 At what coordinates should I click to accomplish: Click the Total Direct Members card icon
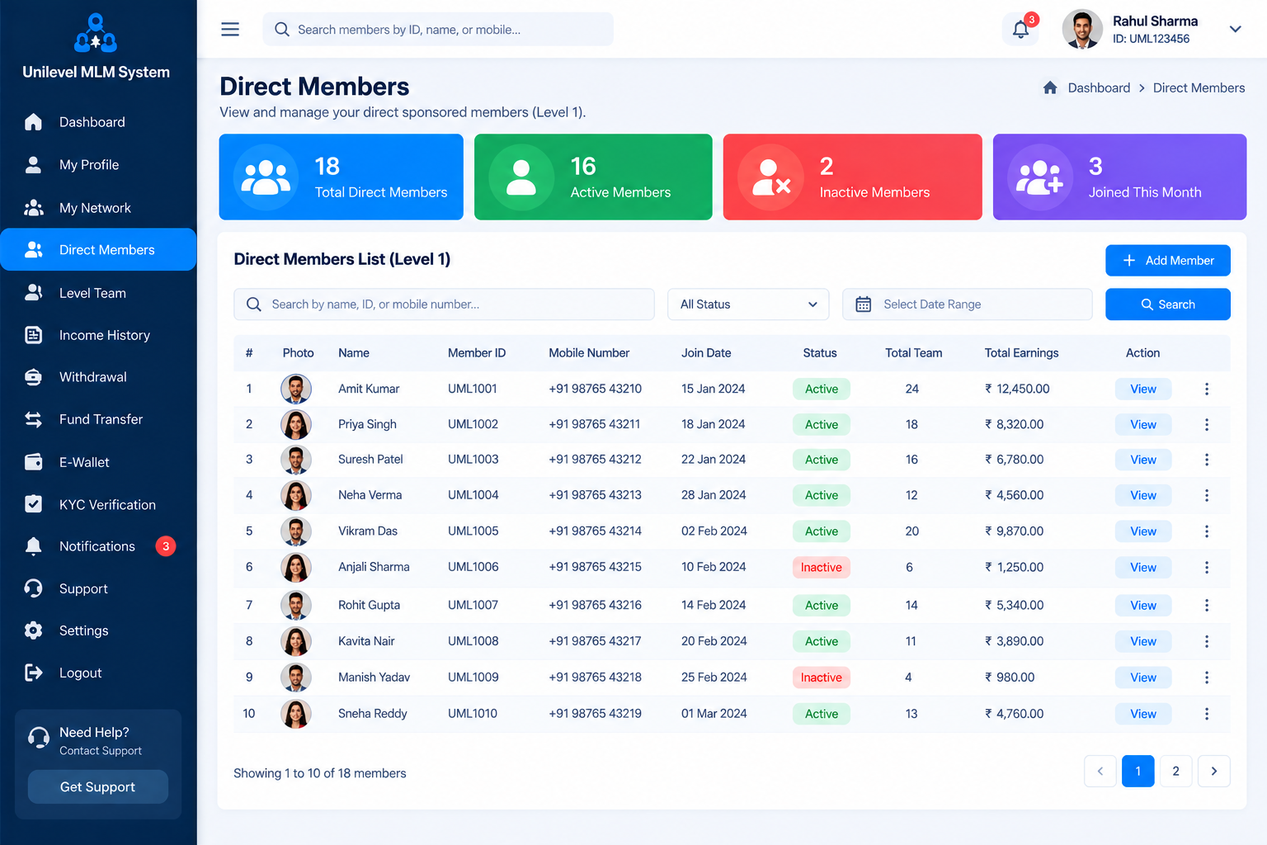tap(266, 177)
